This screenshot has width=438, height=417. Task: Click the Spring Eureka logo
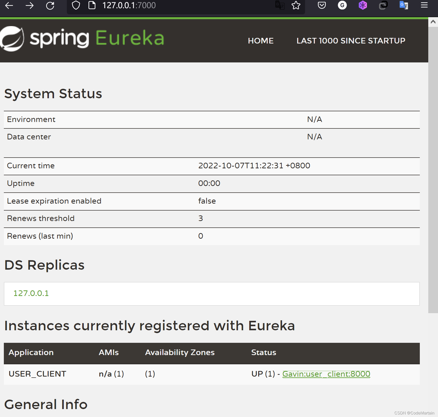82,39
